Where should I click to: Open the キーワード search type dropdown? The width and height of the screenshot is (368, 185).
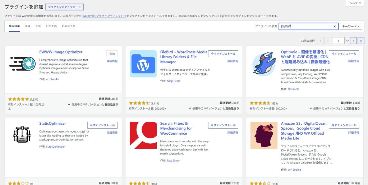(x=351, y=27)
